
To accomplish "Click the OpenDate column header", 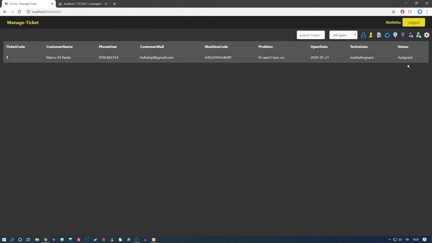I will click(319, 47).
